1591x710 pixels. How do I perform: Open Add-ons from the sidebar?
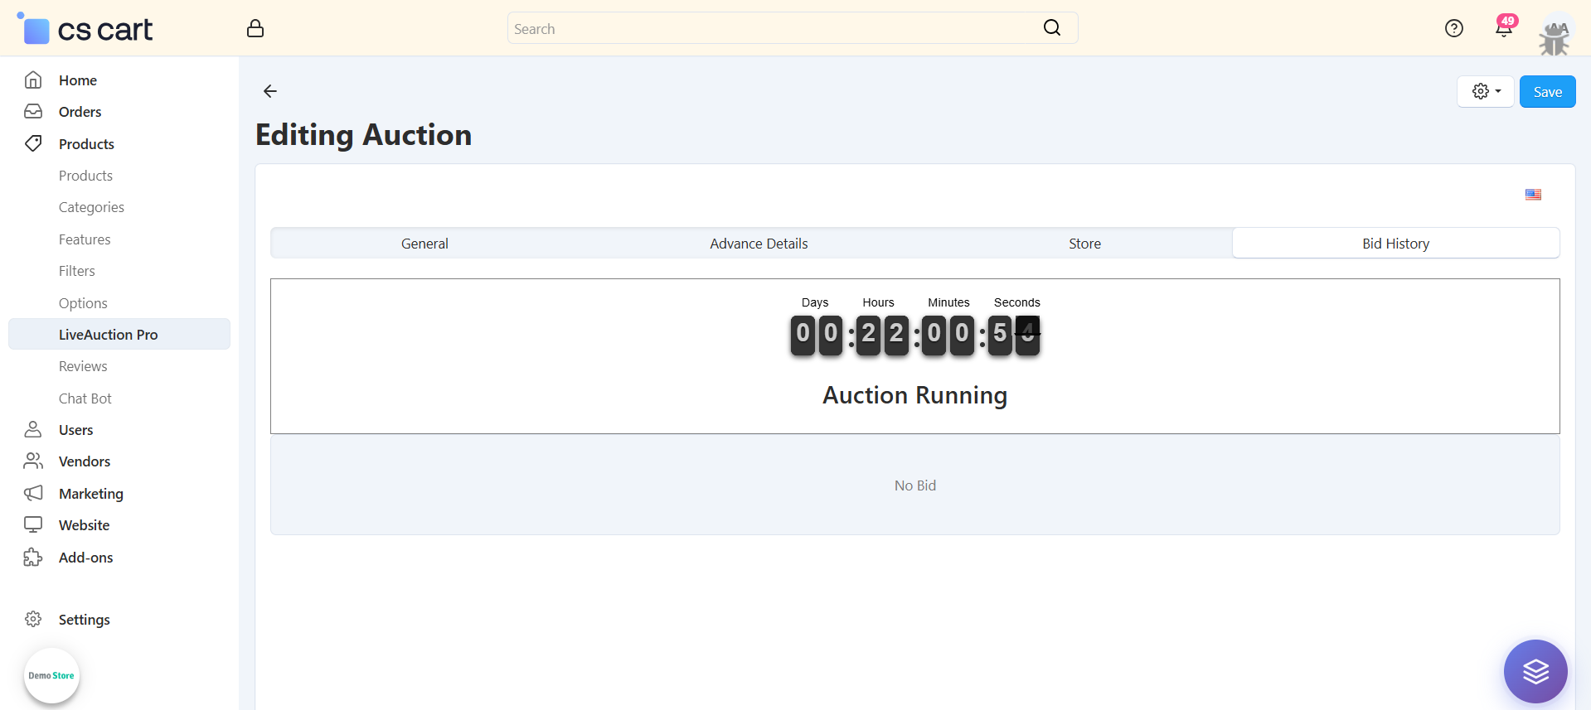pyautogui.click(x=85, y=558)
